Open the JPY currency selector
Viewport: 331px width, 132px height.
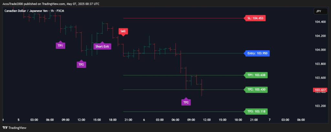point(318,11)
